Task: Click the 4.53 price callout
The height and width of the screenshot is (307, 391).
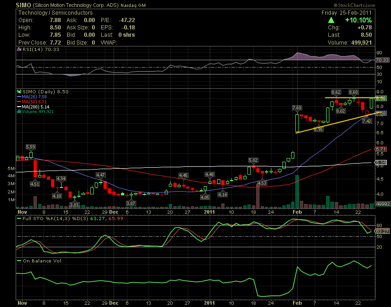Action: tap(262, 183)
